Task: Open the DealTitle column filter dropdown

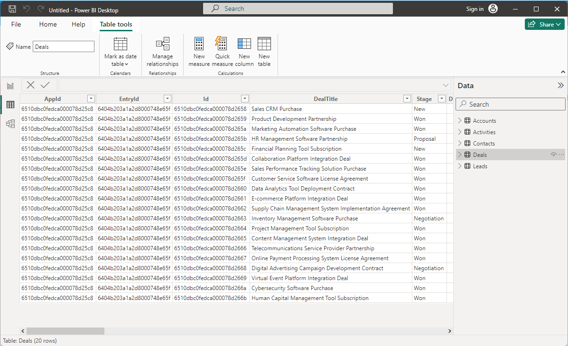Action: [x=407, y=99]
